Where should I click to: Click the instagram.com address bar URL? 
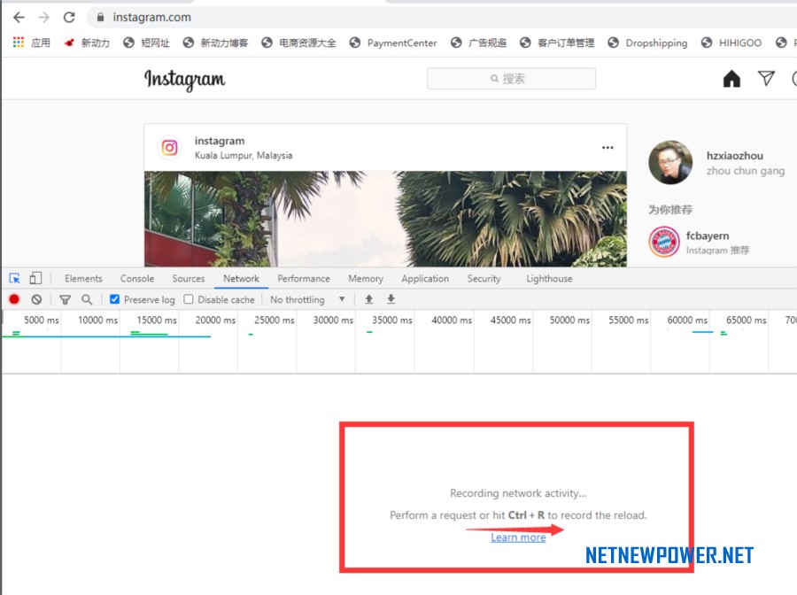click(x=152, y=18)
